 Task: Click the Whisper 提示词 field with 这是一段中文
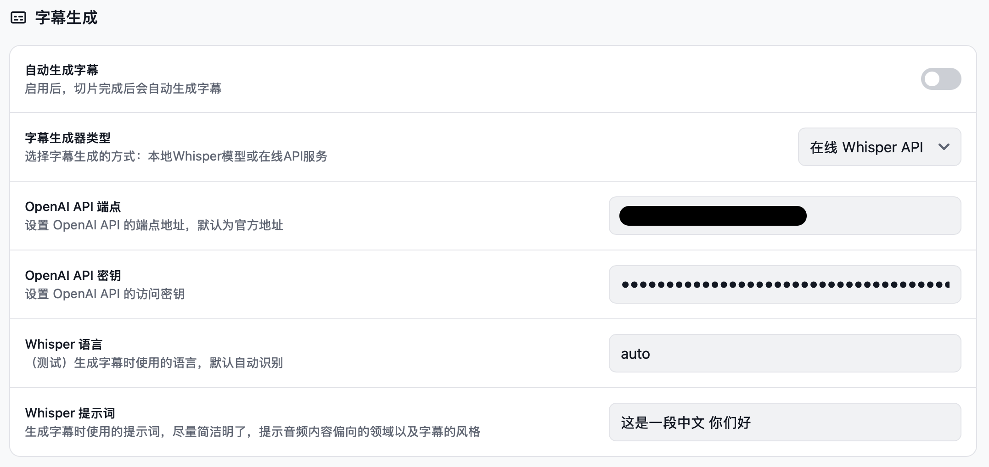pyautogui.click(x=785, y=422)
